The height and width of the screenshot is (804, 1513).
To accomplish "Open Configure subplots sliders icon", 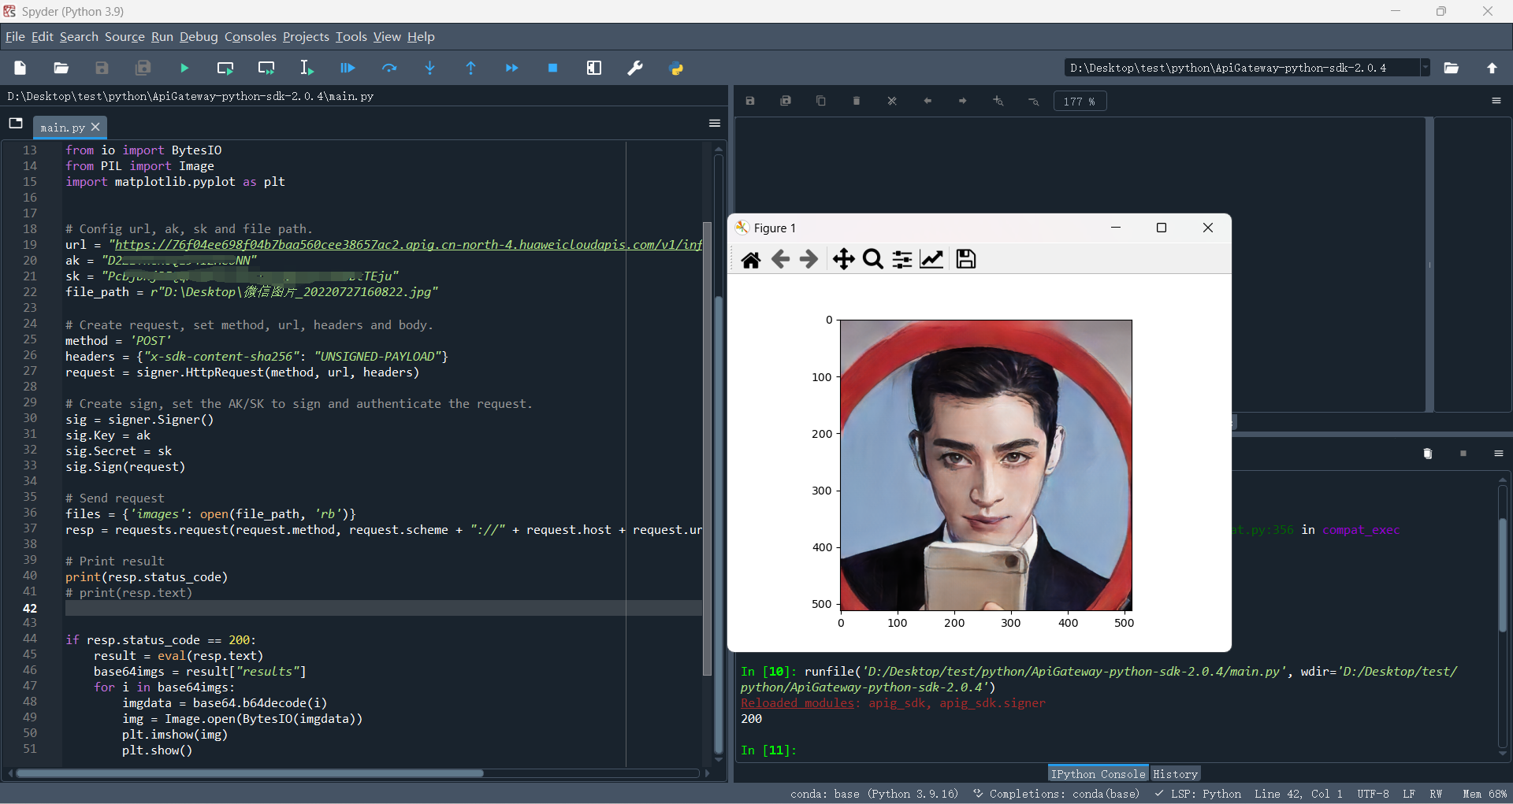I will [x=902, y=259].
